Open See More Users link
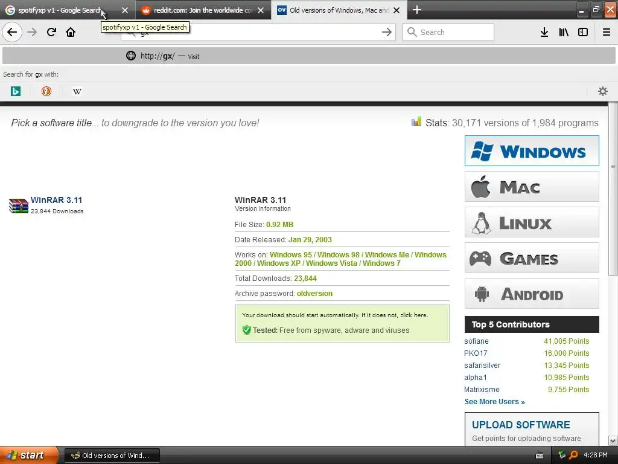Viewport: 618px width, 464px height. [x=495, y=402]
